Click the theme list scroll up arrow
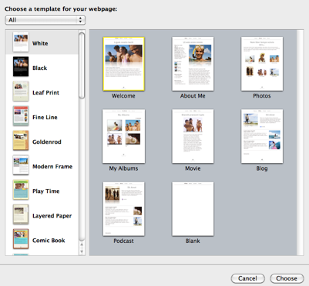Screen dimensions: 309x286 click(82, 244)
